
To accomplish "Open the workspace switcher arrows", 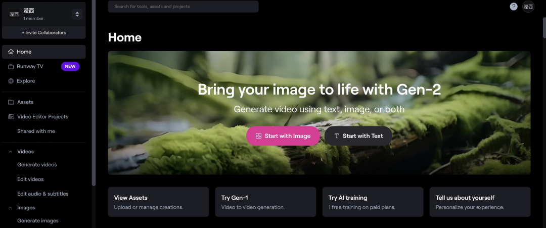I will click(x=77, y=14).
